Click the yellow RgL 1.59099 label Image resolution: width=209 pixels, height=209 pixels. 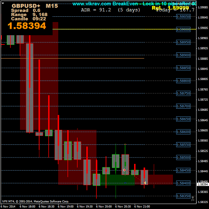tap(171, 8)
